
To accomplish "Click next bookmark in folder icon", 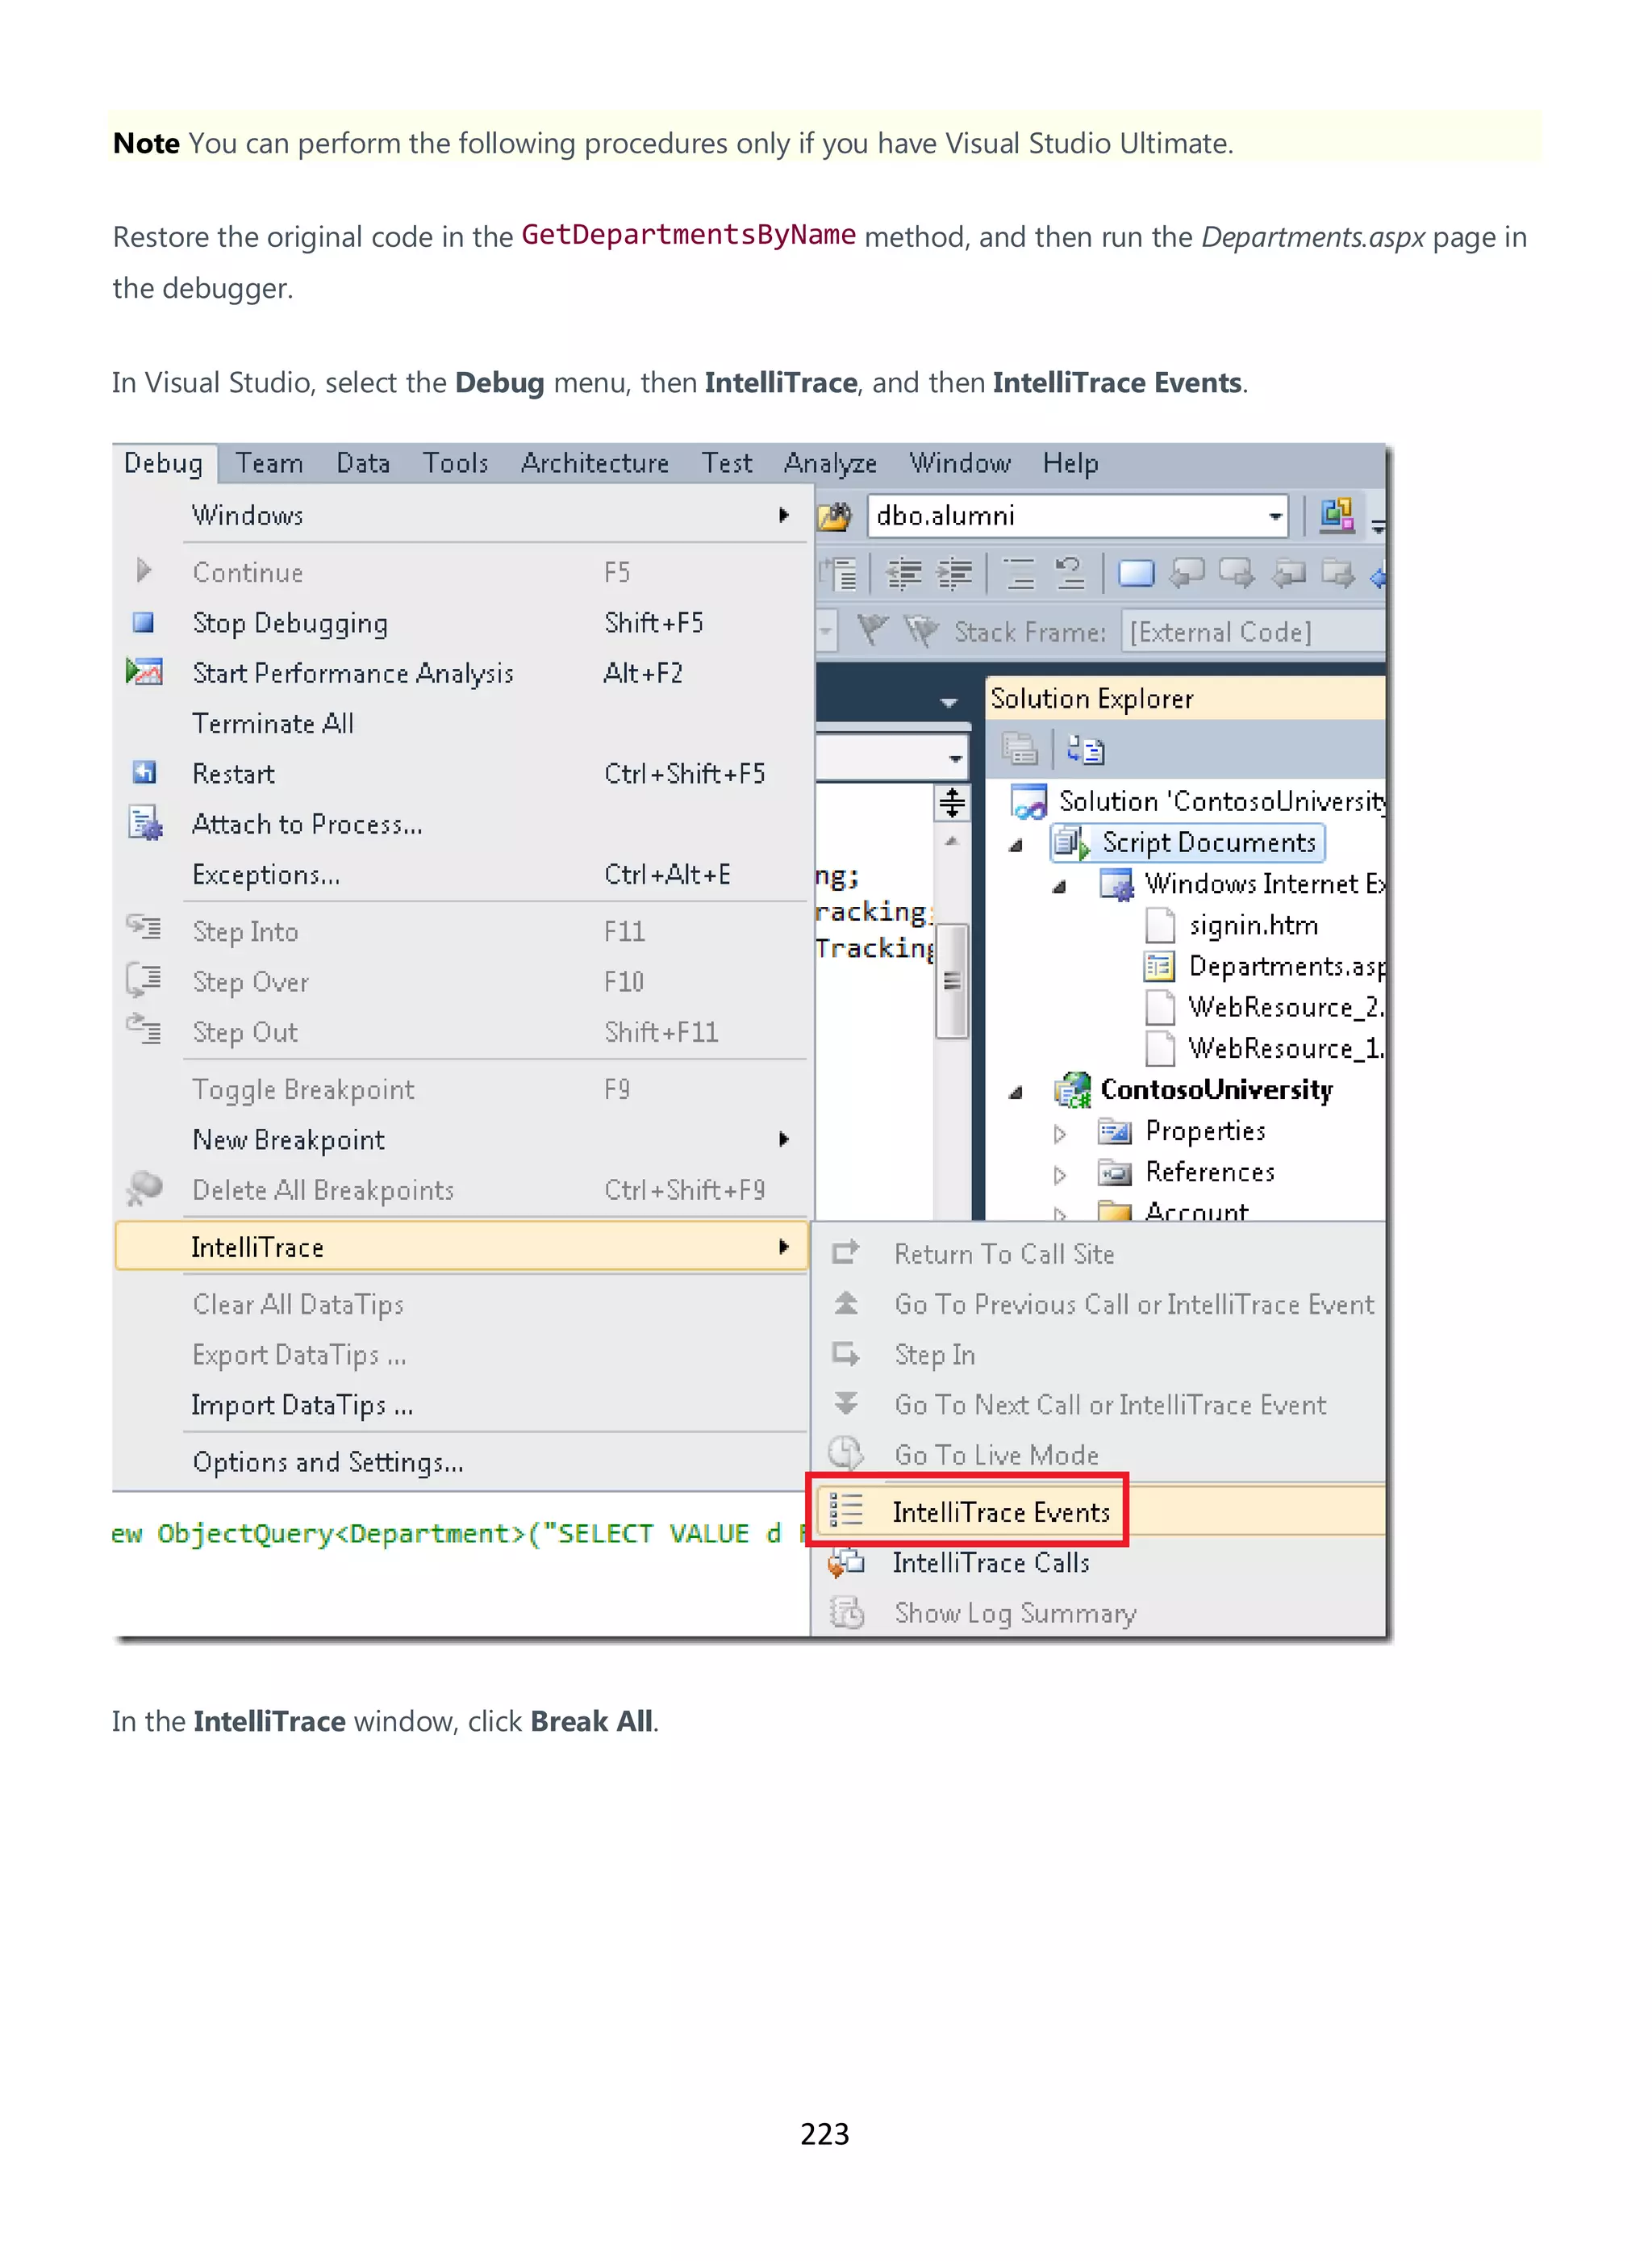I will 1338,573.
